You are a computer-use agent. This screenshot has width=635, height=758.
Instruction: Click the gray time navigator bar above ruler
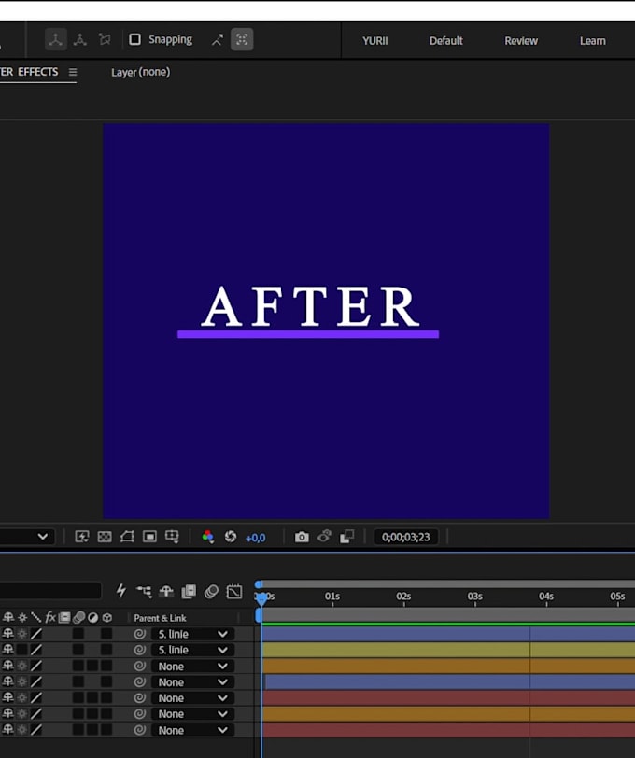(447, 584)
